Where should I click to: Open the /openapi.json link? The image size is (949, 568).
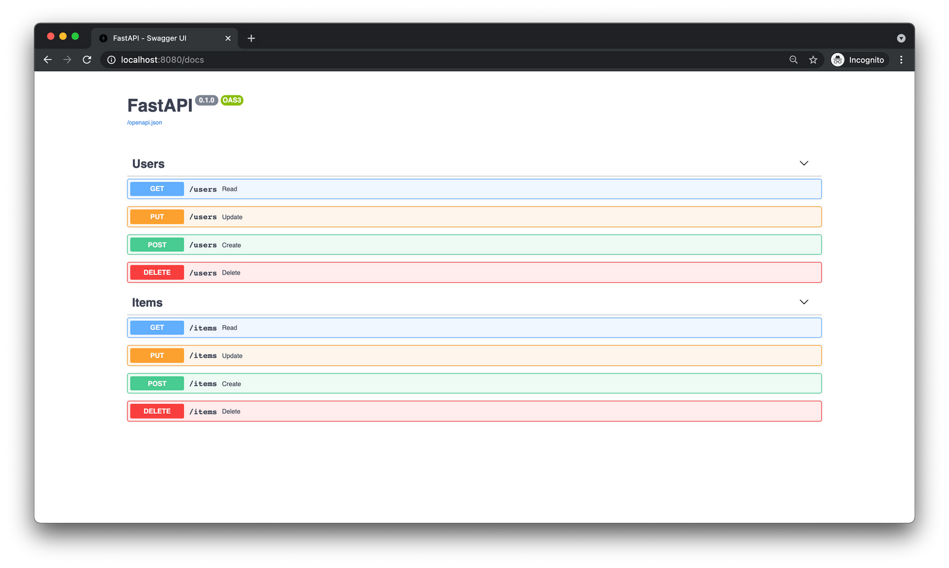tap(144, 122)
